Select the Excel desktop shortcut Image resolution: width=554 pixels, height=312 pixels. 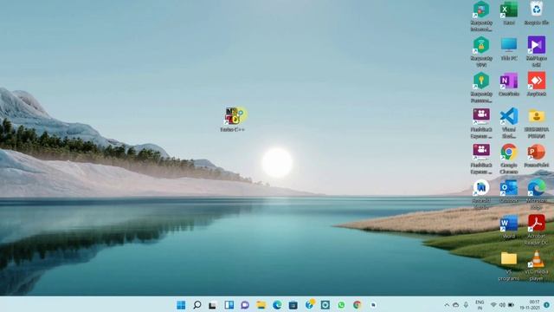[x=509, y=13]
